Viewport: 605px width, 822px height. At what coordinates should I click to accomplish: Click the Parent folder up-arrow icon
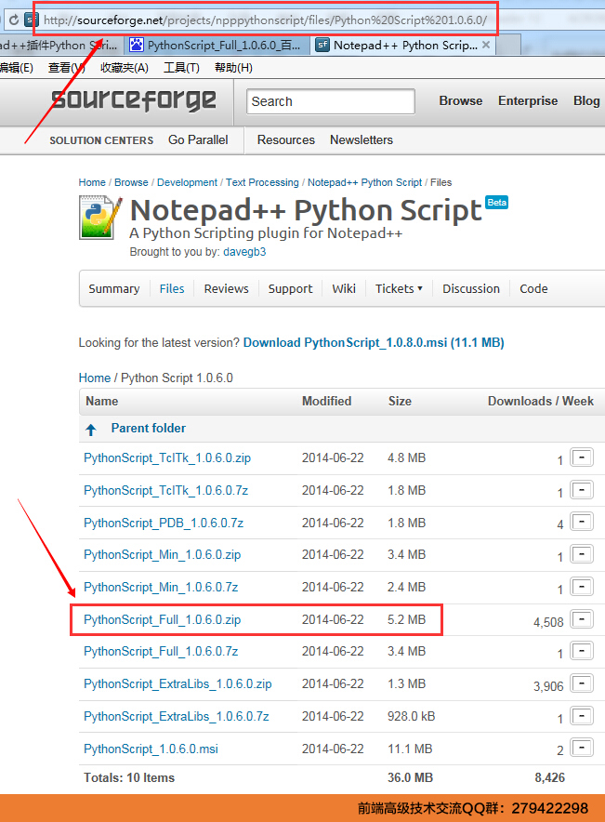(x=91, y=430)
